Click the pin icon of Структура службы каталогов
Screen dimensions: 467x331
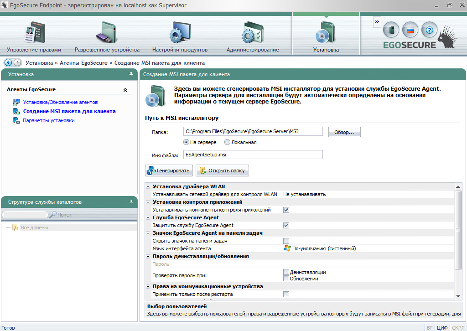tap(131, 202)
